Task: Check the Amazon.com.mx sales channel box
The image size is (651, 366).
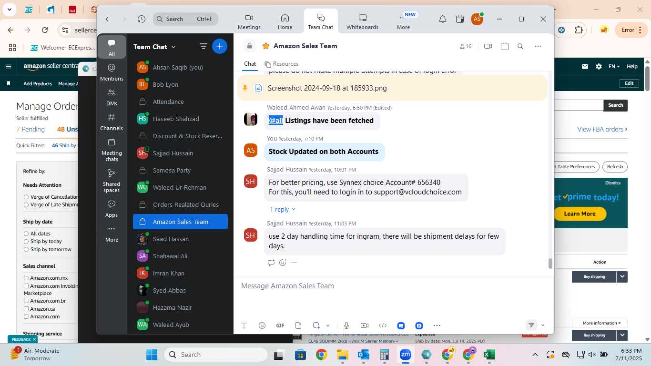Action: point(26,278)
